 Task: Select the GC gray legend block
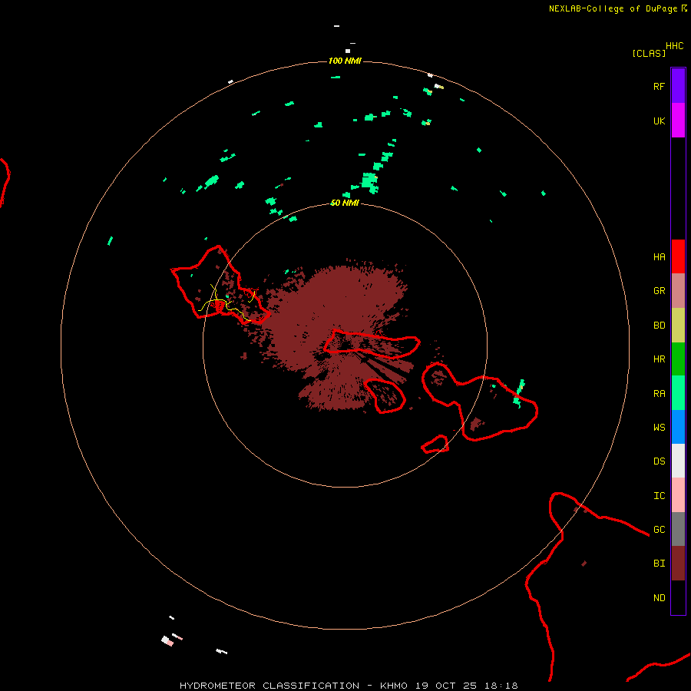[678, 529]
